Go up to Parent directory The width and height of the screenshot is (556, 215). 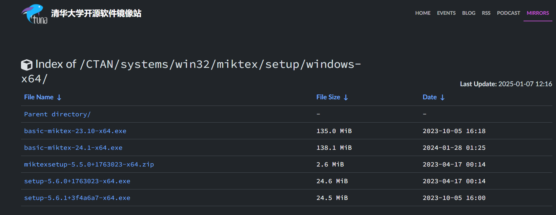pyautogui.click(x=57, y=114)
